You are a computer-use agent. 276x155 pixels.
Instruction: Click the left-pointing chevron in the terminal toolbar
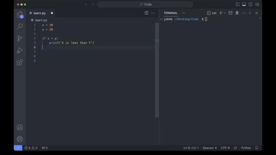250,13
